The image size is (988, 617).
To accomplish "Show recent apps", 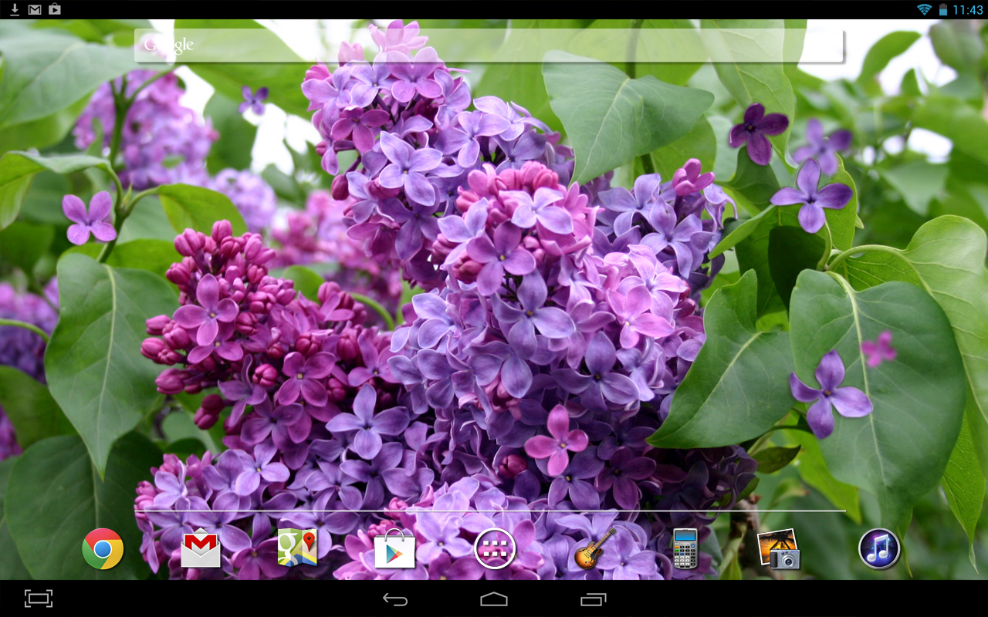I will [594, 599].
